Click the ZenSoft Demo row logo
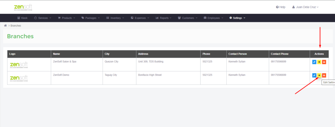The image size is (335, 127). (x=19, y=78)
